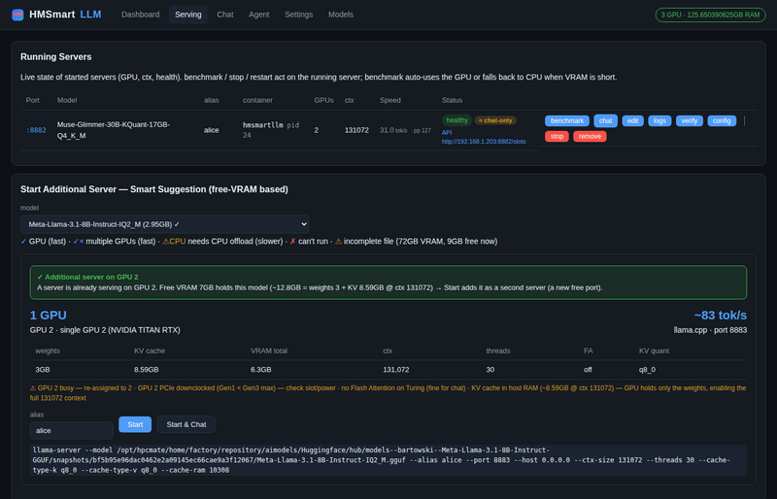Click the llama-server command text block
This screenshot has height=499, width=777.
[388, 460]
